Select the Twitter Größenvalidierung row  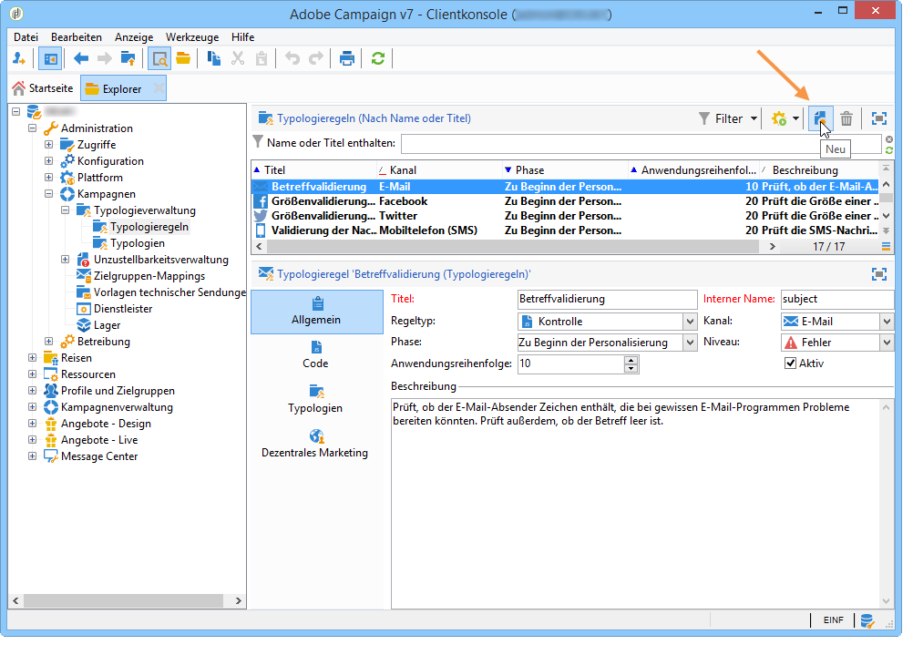coord(565,216)
